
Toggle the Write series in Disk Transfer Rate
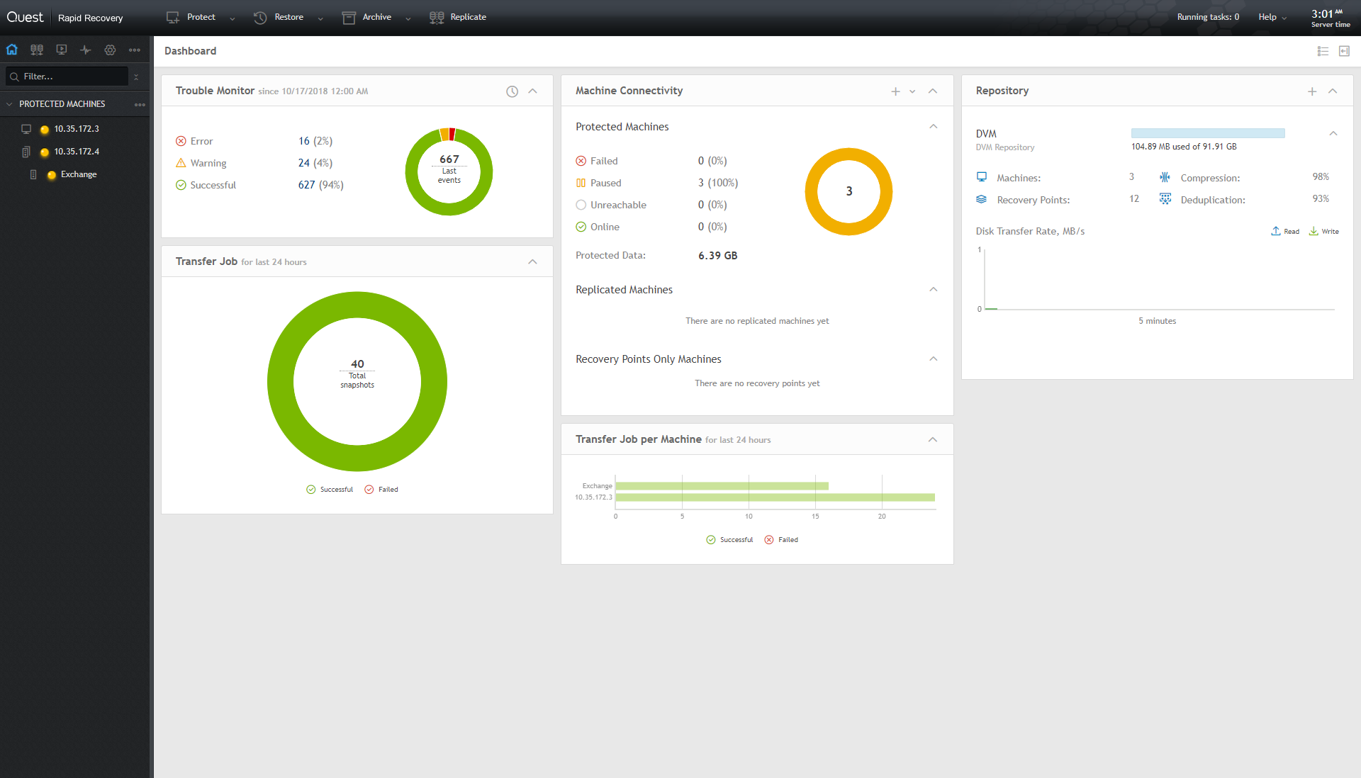pos(1324,232)
